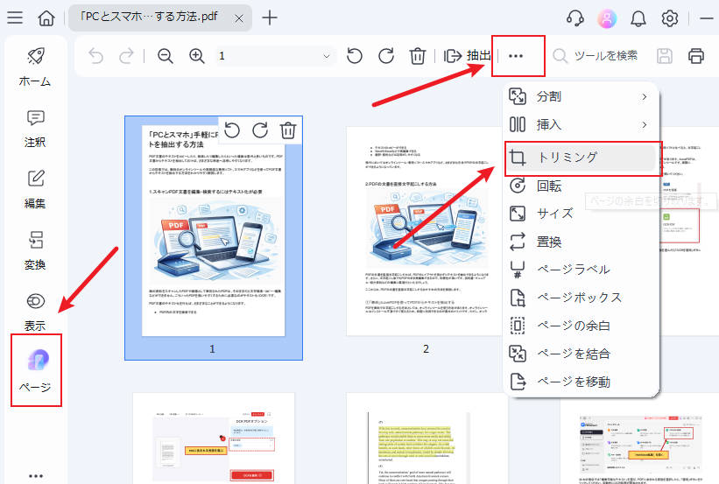Select the 「PCとスマホ…する方法.pdf tab
Viewport: 719px width, 484px height.
[x=160, y=18]
